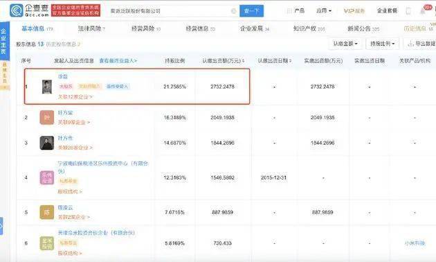This screenshot has height=262, width=436.
Task: Click 私募基金 tag in row 6
Action: click(68, 243)
